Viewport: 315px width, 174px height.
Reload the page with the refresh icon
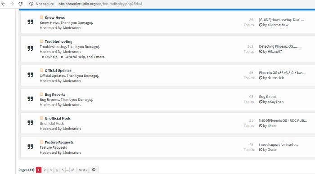pos(21,4)
